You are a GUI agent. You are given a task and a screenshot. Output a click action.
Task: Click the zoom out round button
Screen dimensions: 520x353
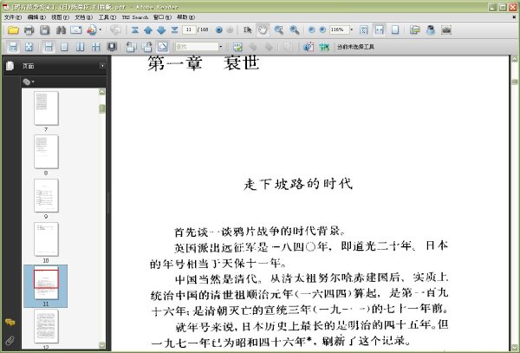tap(311, 29)
